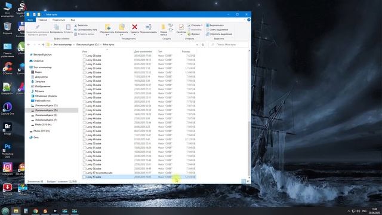Click History (Журнал) in the ribbon

[193, 34]
